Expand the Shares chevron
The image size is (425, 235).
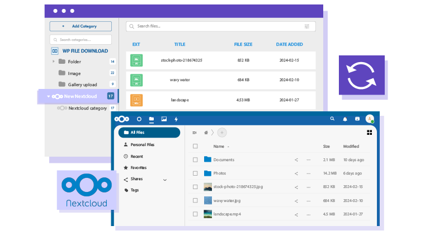coord(165,180)
